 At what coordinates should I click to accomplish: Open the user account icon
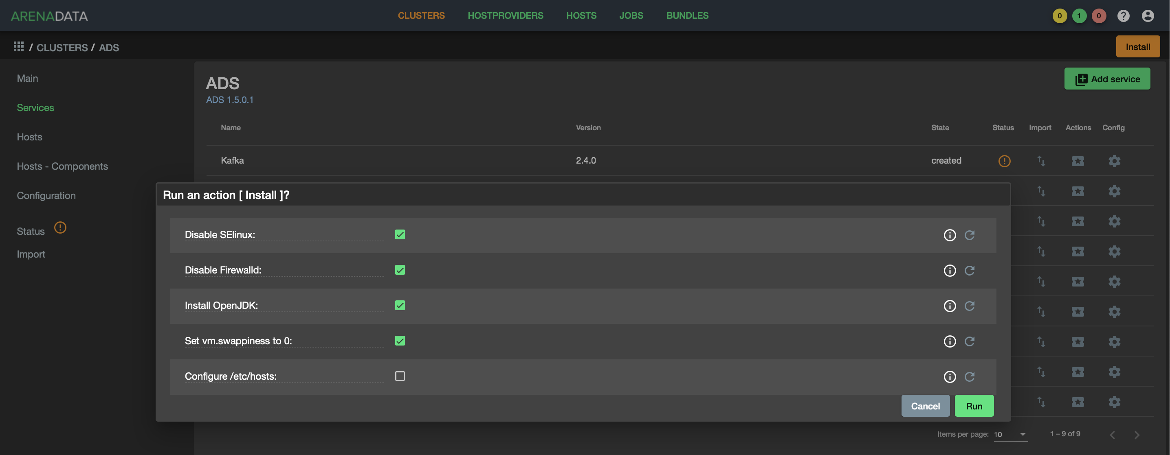coord(1148,16)
